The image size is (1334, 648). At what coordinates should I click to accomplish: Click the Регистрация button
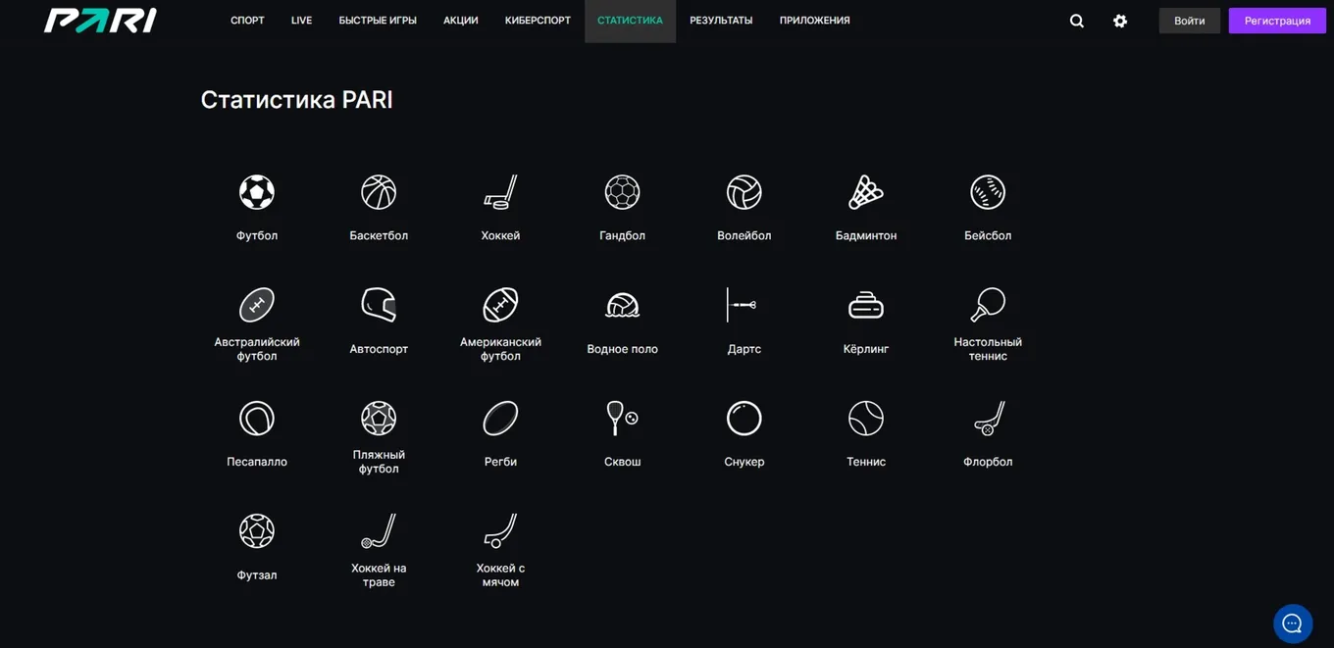(x=1277, y=21)
